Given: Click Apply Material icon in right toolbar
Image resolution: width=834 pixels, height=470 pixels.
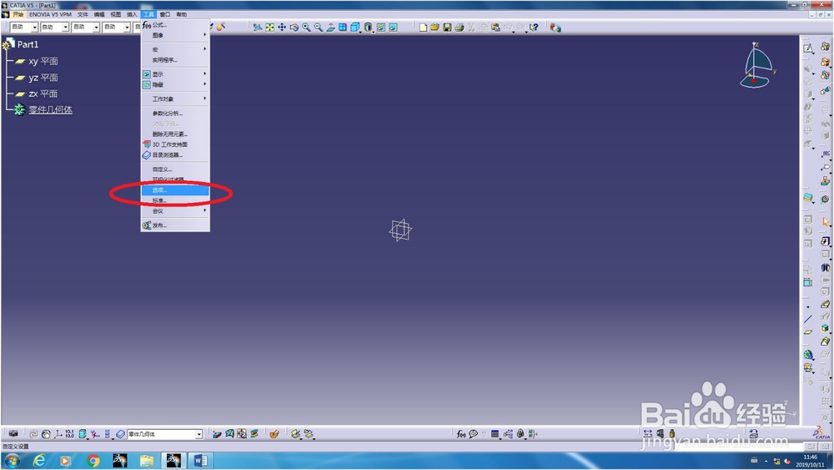Looking at the screenshot, I should click(x=808, y=198).
